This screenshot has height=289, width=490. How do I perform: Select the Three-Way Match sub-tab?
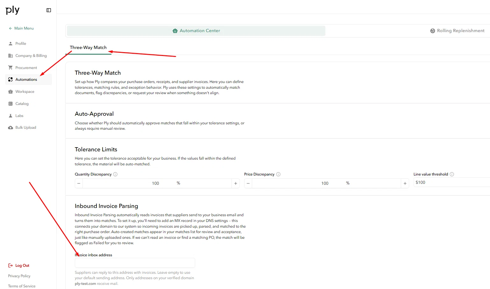(88, 48)
